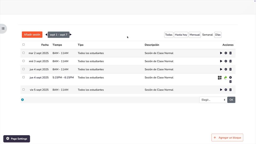Confirm with the OK button

(231, 100)
